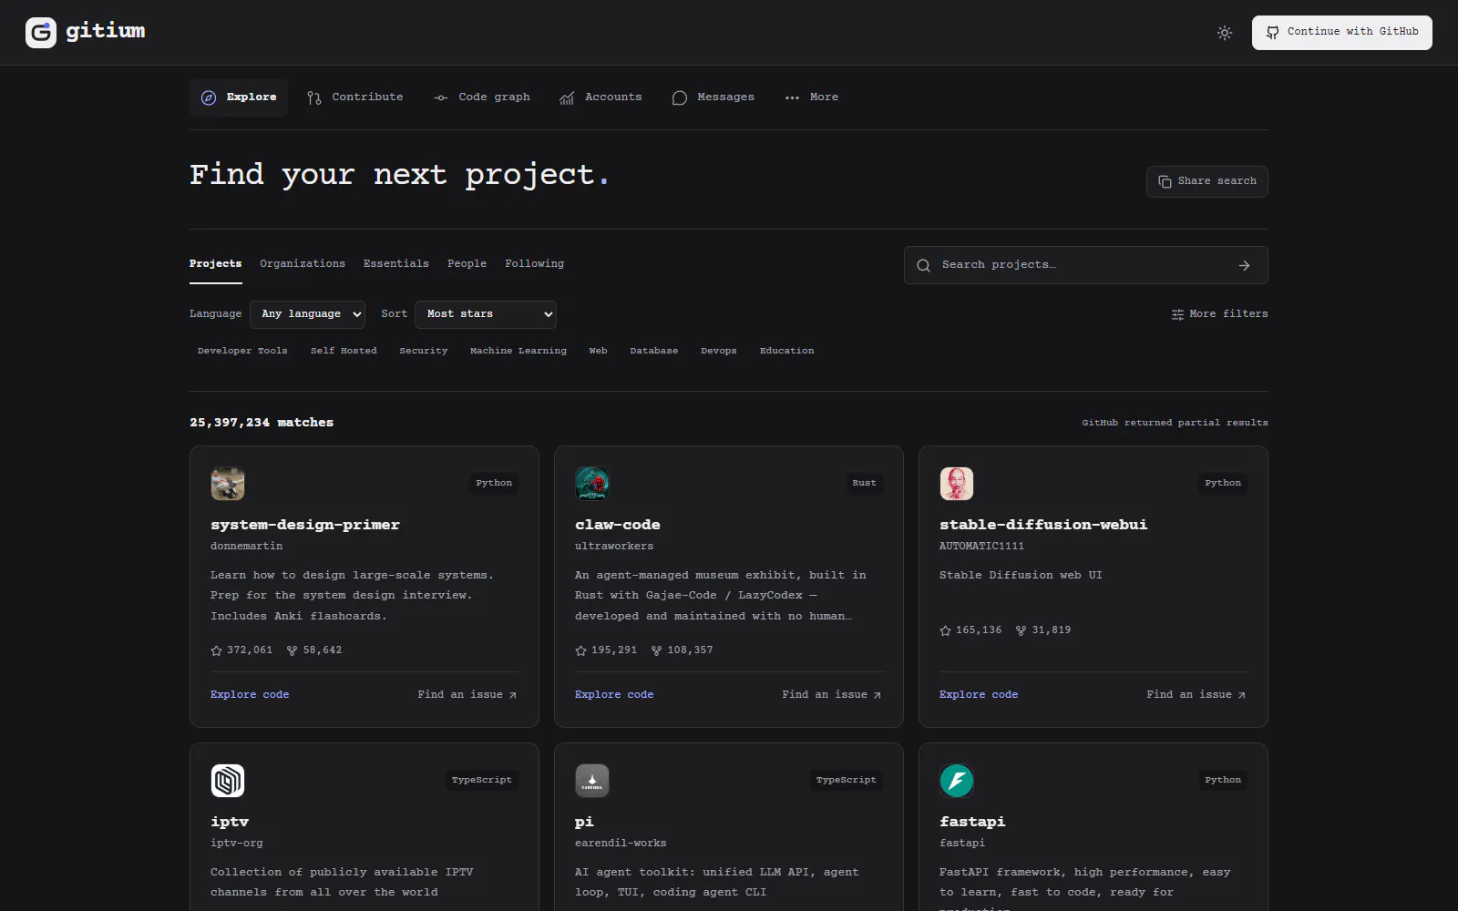Open the Messages nav item

[714, 97]
